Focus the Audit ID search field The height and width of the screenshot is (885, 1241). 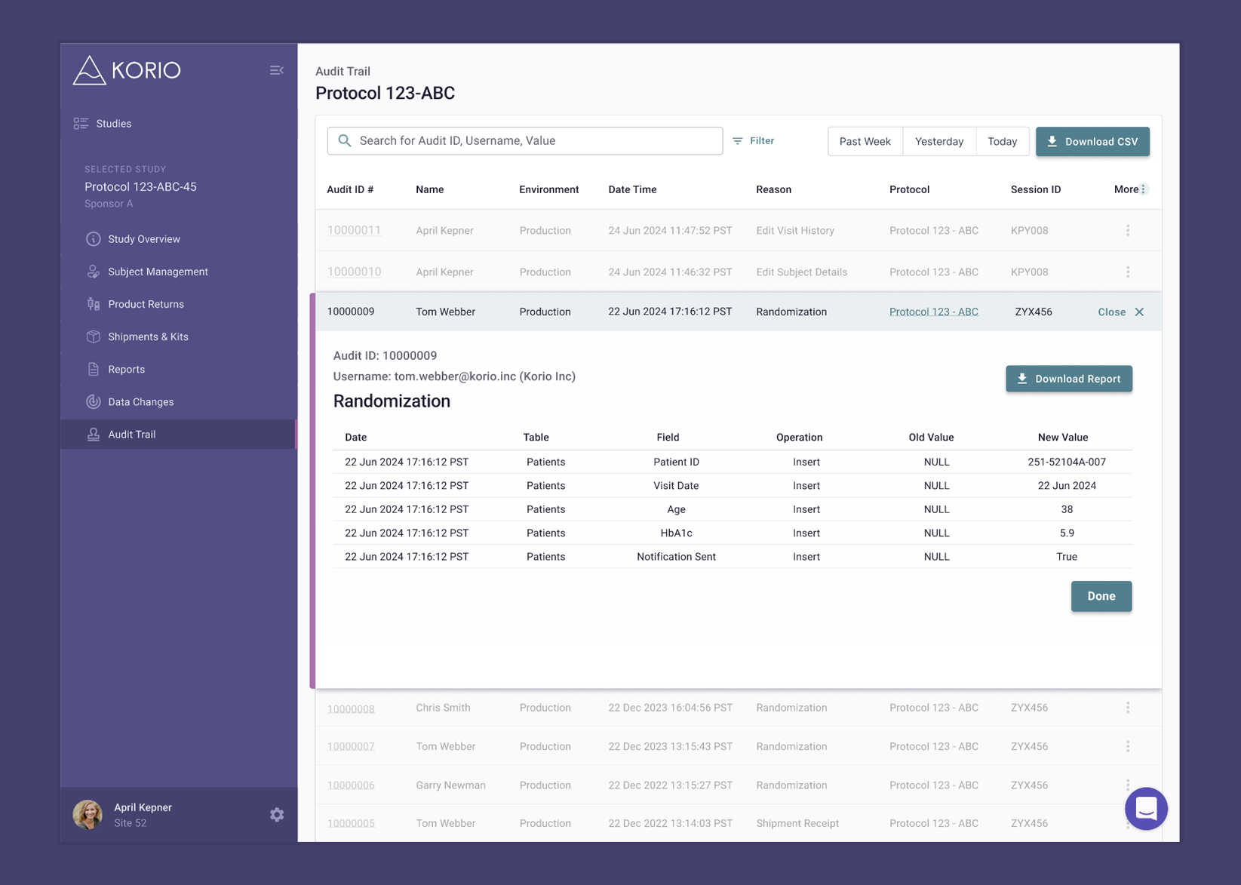coord(525,141)
